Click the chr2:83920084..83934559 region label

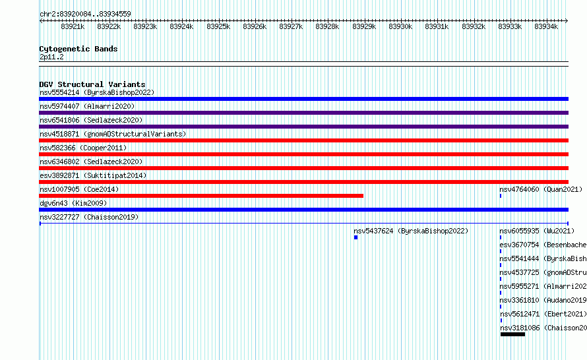(x=85, y=14)
